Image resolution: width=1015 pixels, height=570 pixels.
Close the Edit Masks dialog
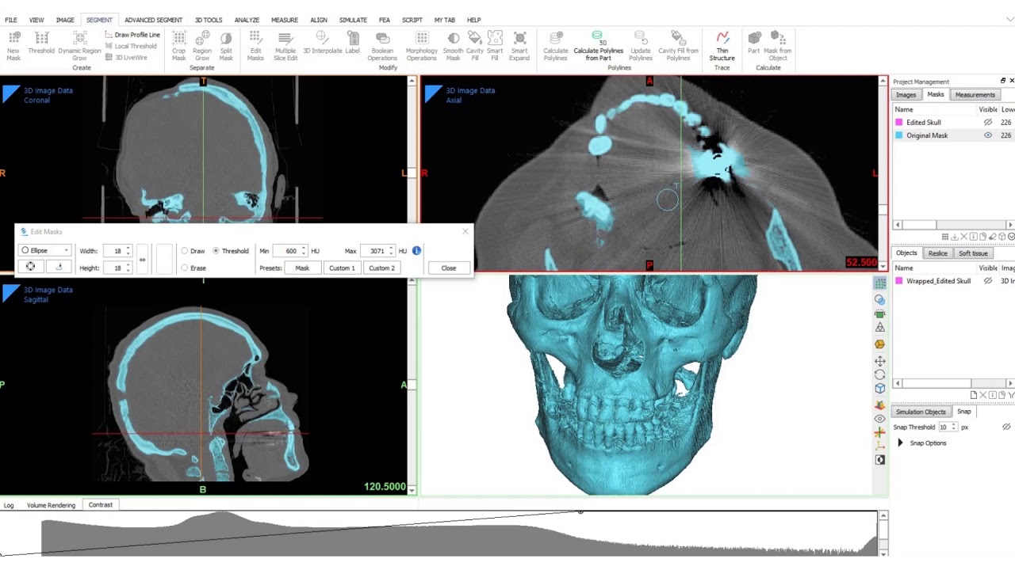pyautogui.click(x=448, y=268)
